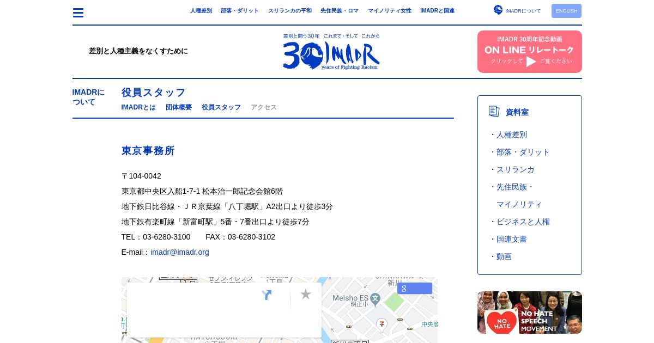Select the IMADRとは sub-tab

click(138, 107)
